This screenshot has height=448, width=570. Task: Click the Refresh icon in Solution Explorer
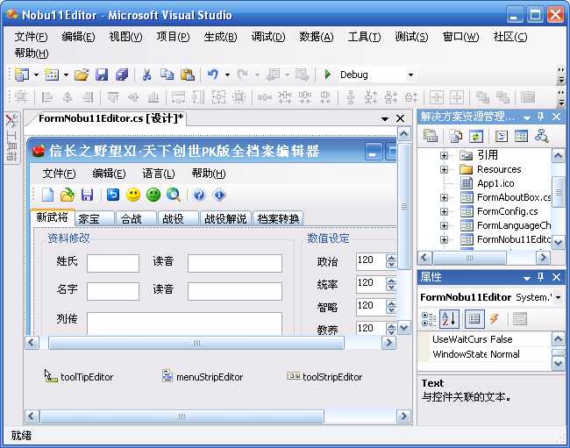click(x=476, y=137)
